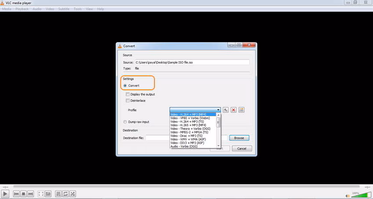Open extended settings equalizer icon
The image size is (373, 199).
tap(48, 194)
